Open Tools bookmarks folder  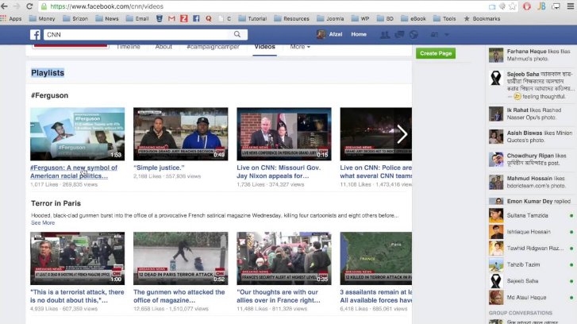pyautogui.click(x=444, y=18)
